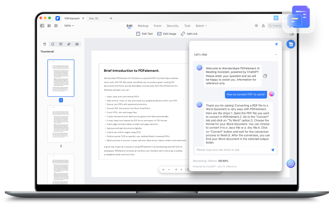Expand the Batch dropdown menu

(x=201, y=26)
